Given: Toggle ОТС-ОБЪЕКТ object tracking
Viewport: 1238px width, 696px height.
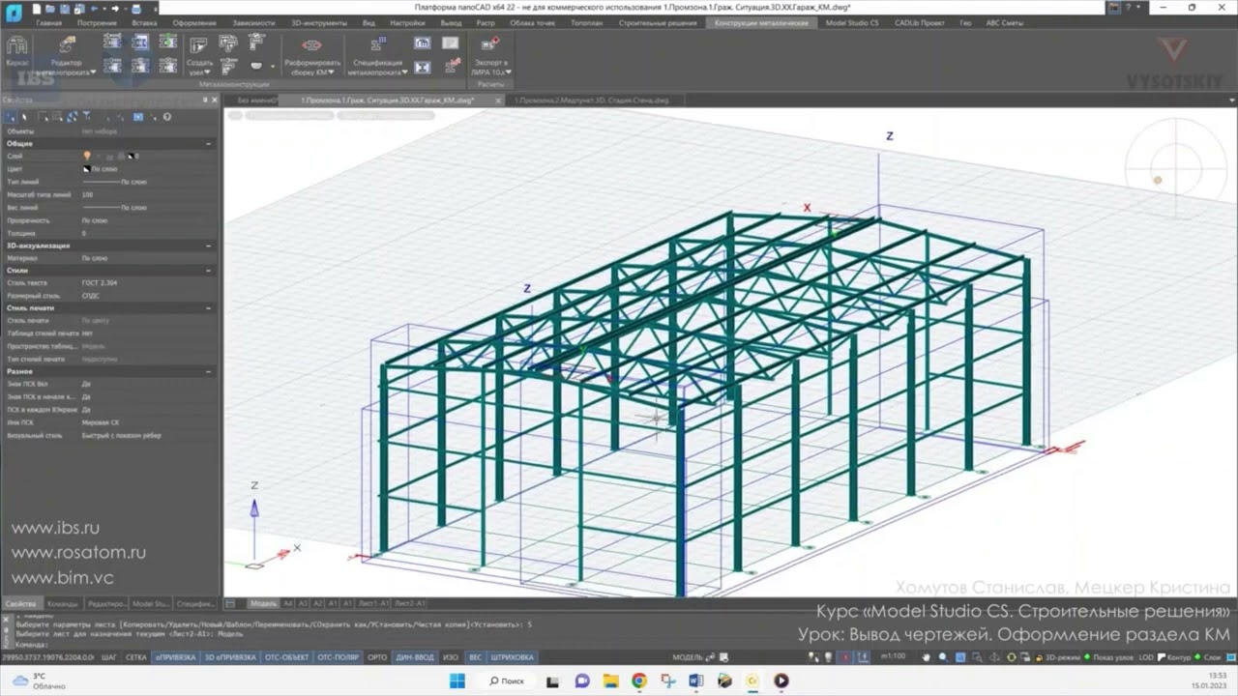Looking at the screenshot, I should (286, 657).
